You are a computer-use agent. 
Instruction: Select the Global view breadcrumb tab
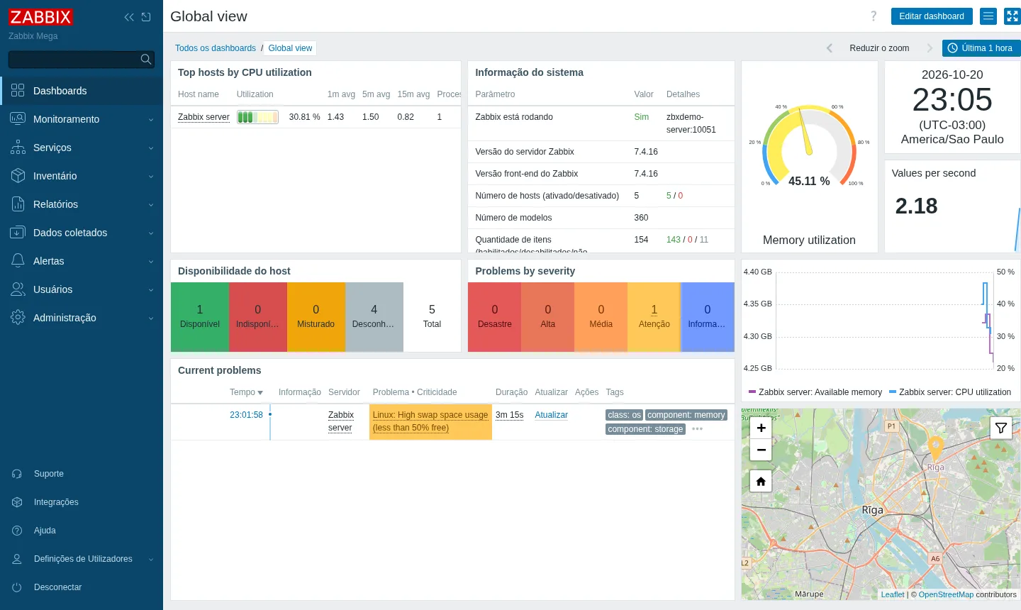(290, 48)
